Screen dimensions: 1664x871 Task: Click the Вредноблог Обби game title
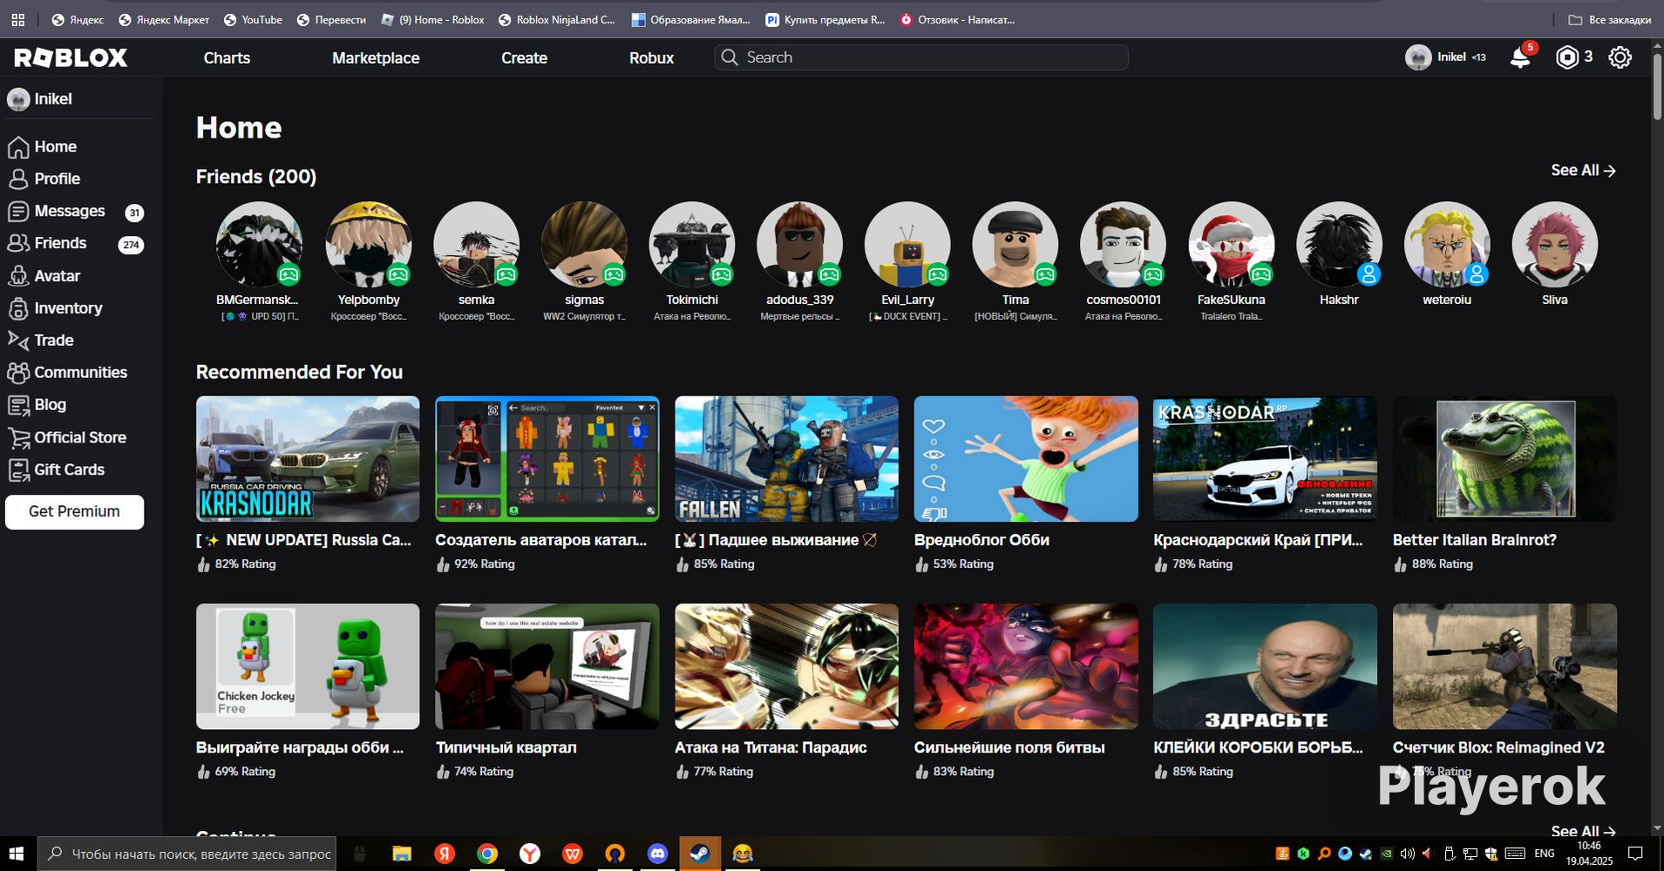tap(981, 540)
